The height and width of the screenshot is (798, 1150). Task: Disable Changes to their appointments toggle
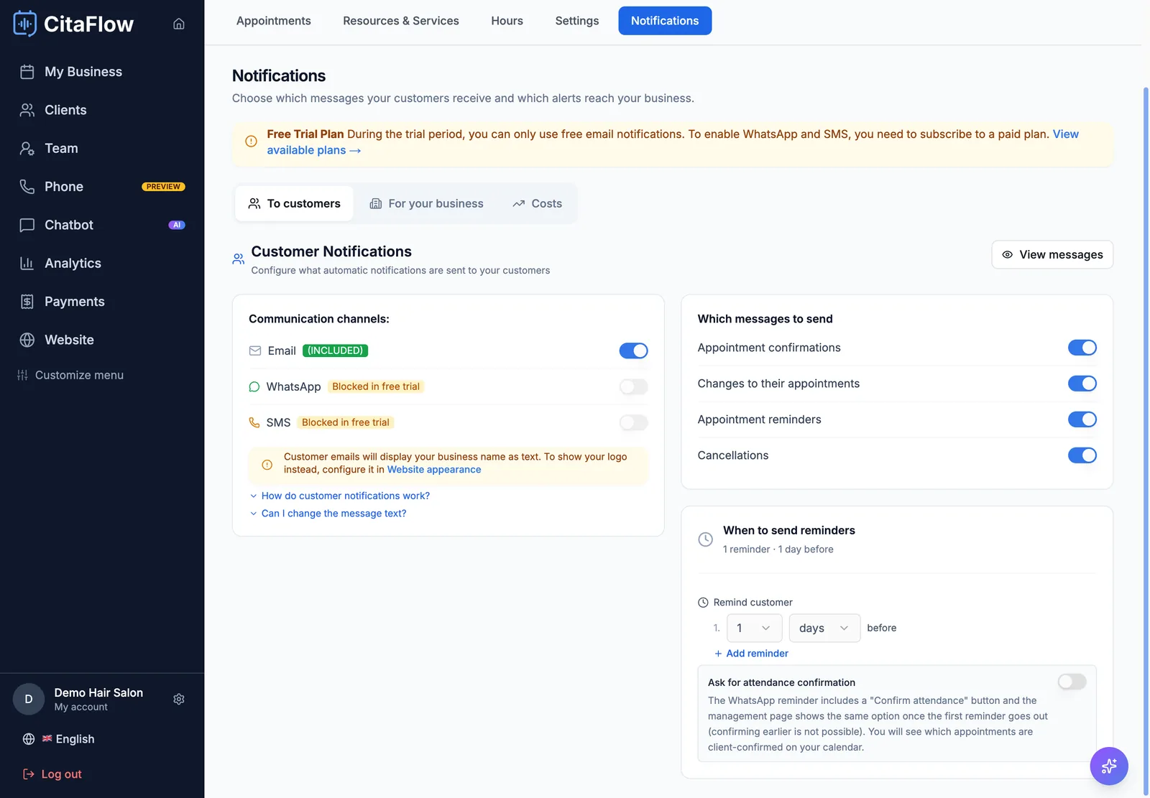[1082, 384]
